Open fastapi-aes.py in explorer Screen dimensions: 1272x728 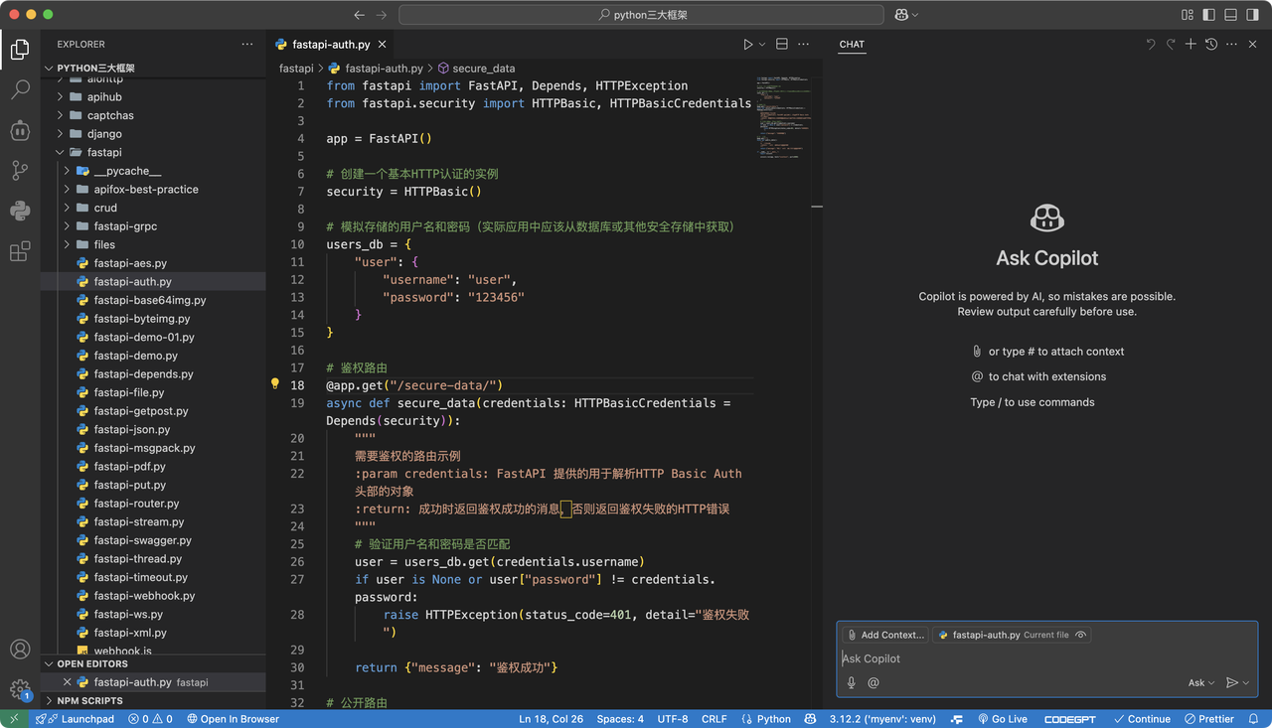[153, 263]
